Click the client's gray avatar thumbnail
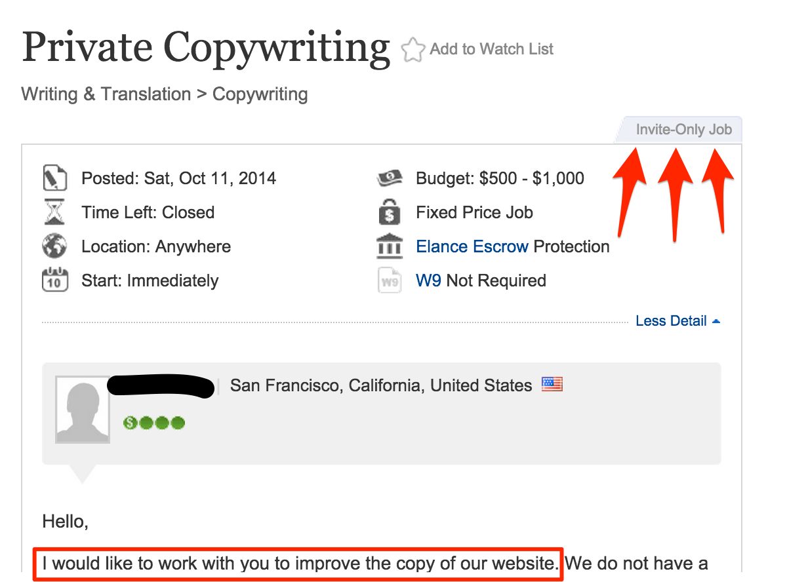This screenshot has width=787, height=582. [83, 410]
